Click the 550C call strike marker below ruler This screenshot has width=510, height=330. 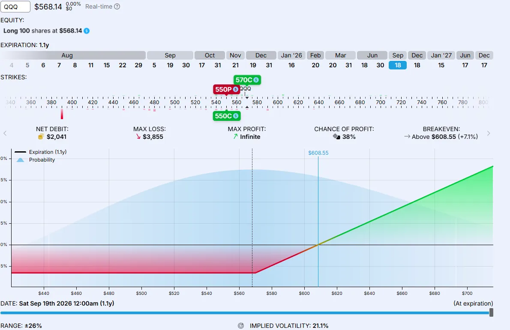(226, 116)
